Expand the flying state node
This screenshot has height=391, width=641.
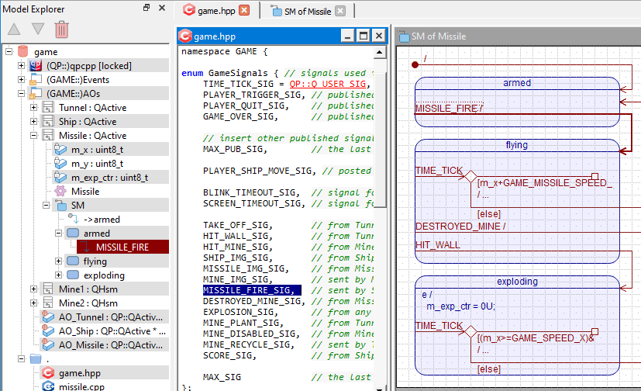pos(59,261)
